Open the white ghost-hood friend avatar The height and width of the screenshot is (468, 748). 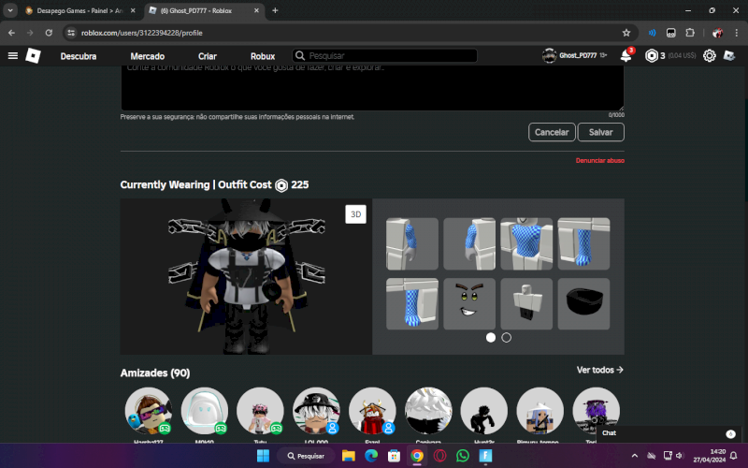click(204, 411)
